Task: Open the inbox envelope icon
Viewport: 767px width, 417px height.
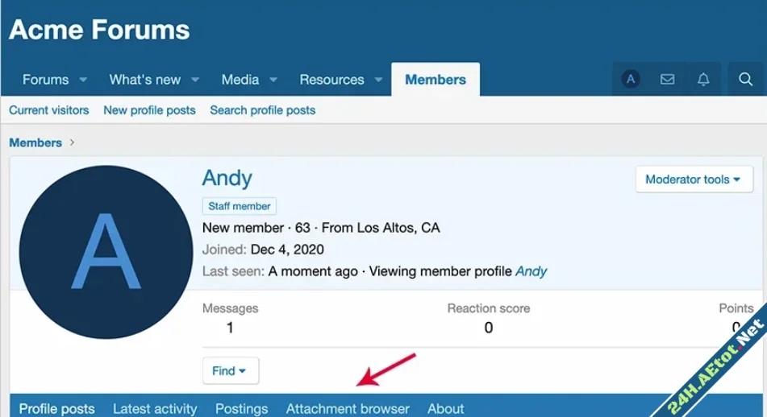Action: tap(667, 80)
